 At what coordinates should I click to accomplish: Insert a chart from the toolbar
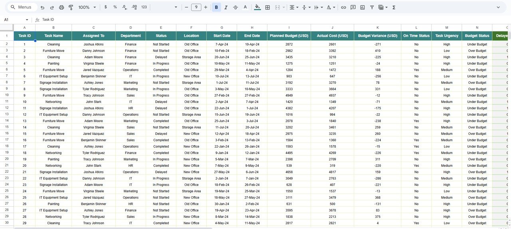(x=362, y=7)
